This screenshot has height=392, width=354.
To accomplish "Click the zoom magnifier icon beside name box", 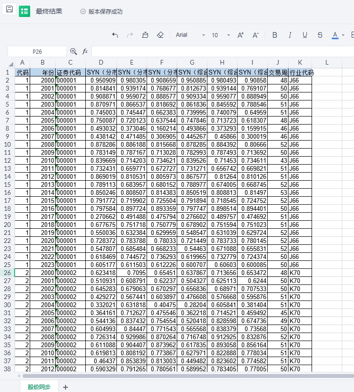I will click(x=74, y=51).
